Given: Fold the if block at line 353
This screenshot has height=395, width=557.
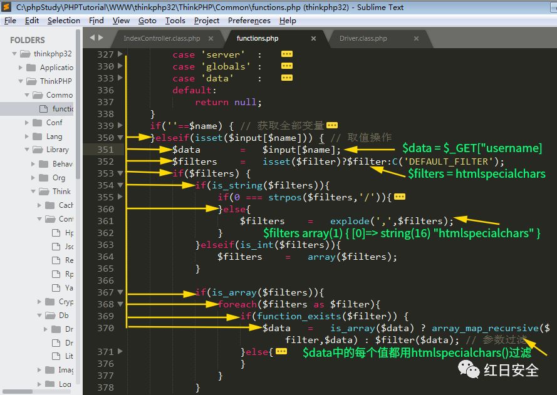Looking at the screenshot, I should tap(120, 173).
